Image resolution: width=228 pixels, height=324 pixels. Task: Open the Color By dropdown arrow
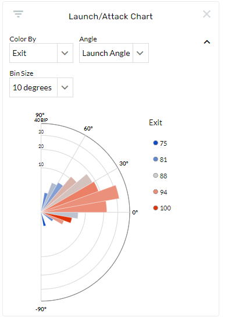point(65,53)
